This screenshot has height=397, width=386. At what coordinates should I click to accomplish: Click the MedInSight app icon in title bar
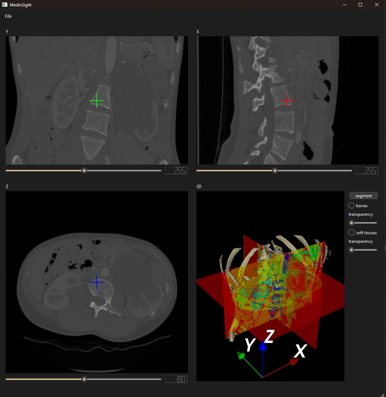(x=5, y=5)
